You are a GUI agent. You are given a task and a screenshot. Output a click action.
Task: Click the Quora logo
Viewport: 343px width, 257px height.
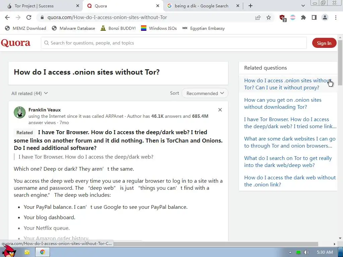coord(15,43)
